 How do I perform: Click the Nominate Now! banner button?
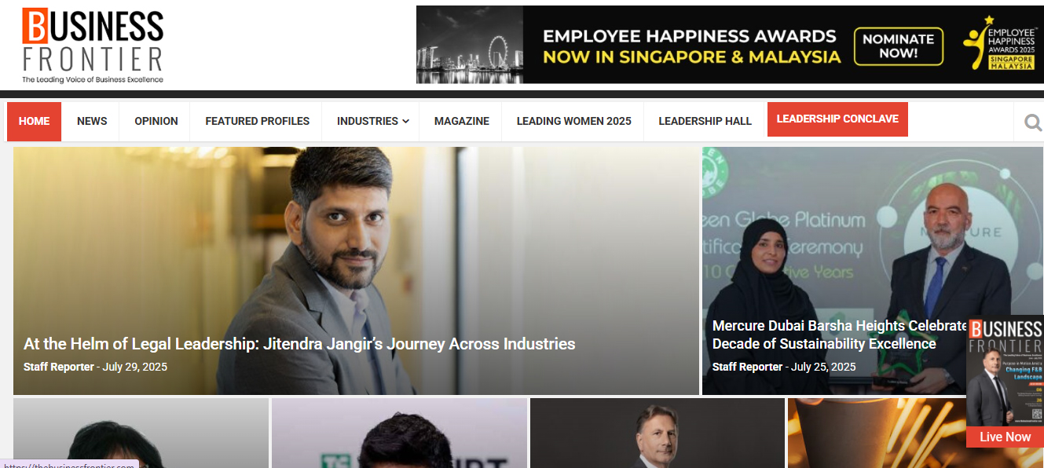pos(899,46)
